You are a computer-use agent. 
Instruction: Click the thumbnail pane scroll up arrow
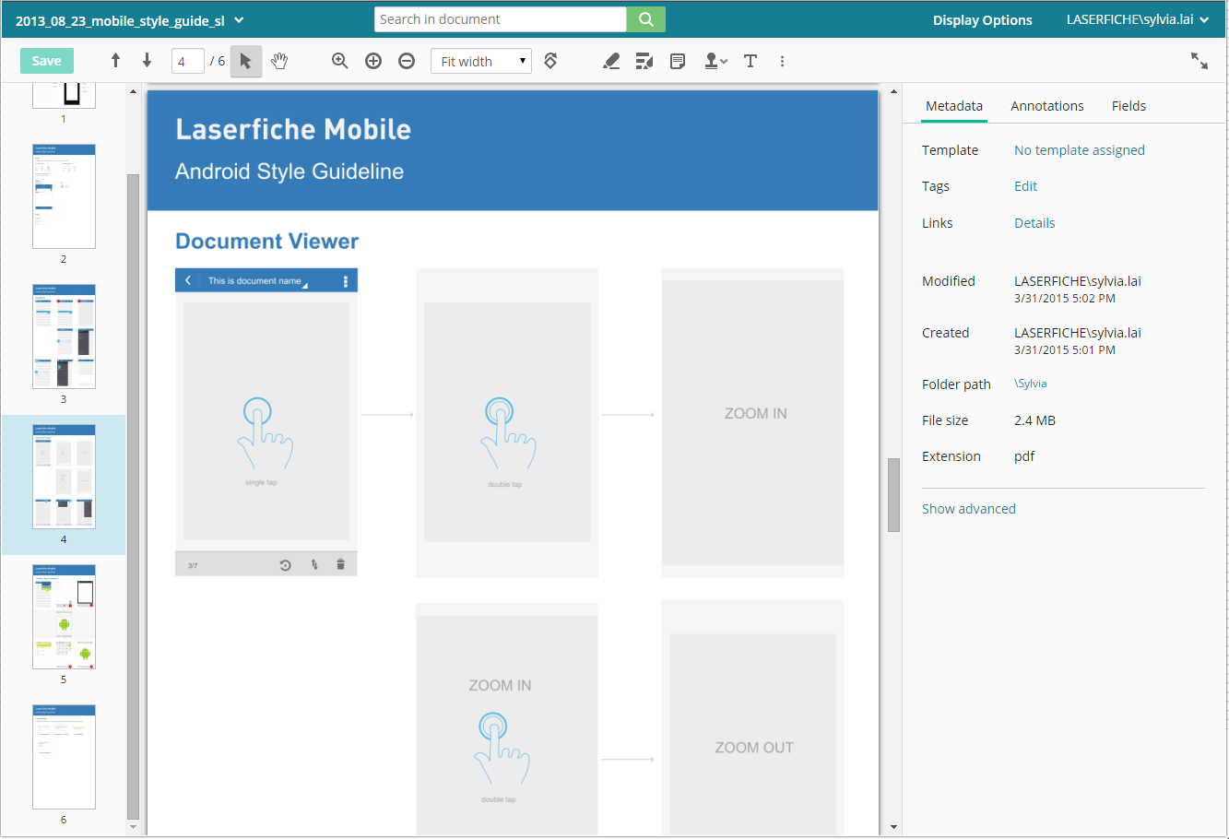(x=133, y=91)
